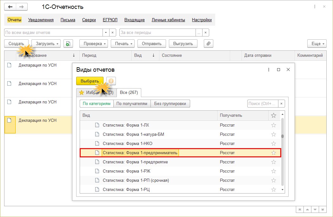333x217 pixels.
Task: Open the ЕГРЮЛ section
Action: (110, 20)
